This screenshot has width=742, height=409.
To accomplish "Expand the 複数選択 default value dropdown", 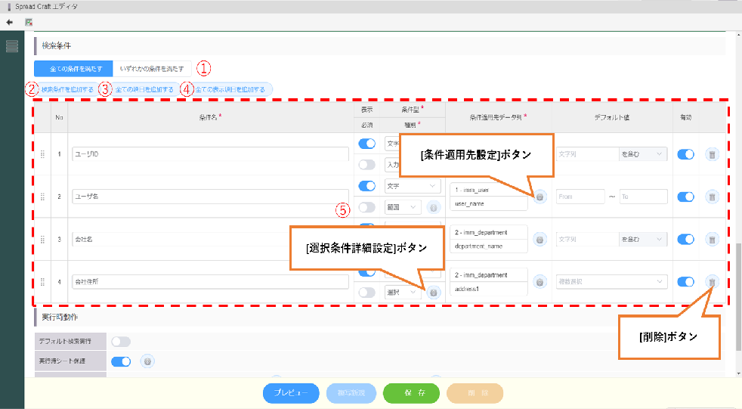I will [x=611, y=282].
